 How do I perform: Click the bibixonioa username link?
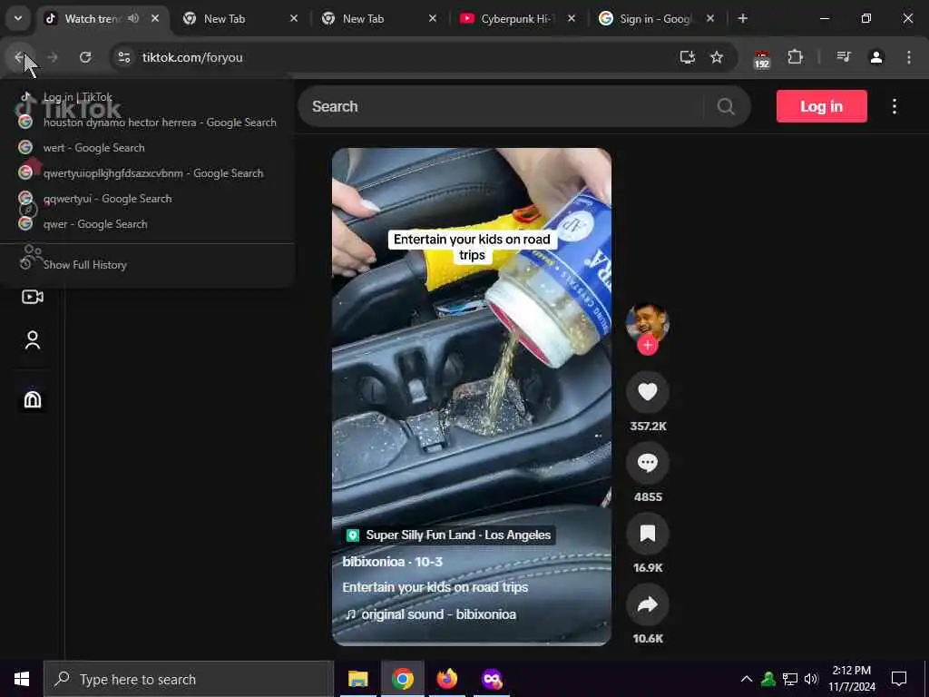point(373,561)
